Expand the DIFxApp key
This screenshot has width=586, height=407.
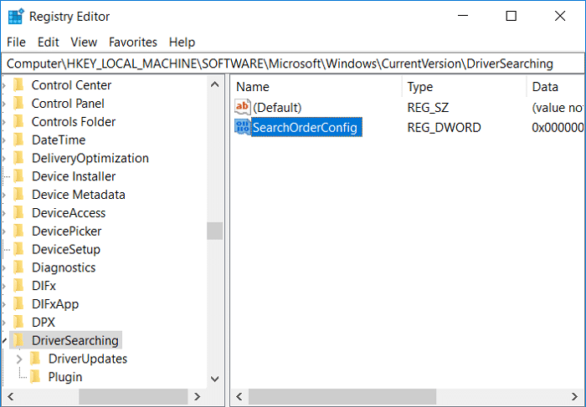(3, 304)
